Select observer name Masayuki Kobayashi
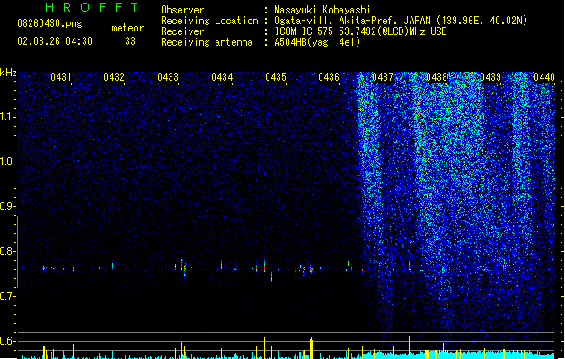The width and height of the screenshot is (565, 359). point(322,10)
